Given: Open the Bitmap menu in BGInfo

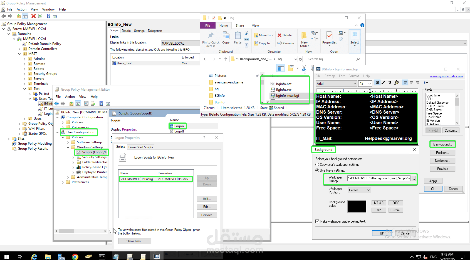Looking at the screenshot, I should 330,76.
